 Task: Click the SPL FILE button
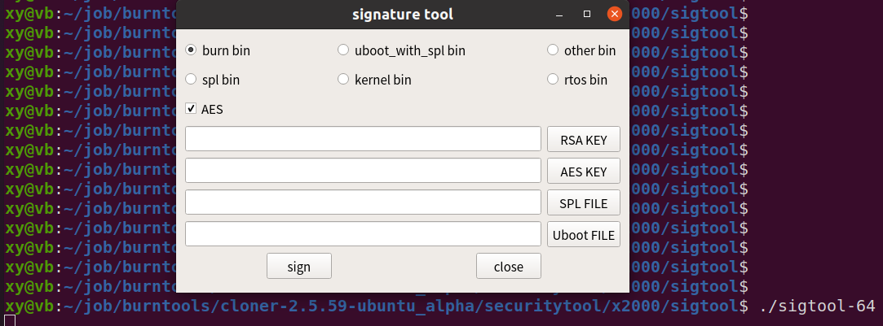click(584, 202)
